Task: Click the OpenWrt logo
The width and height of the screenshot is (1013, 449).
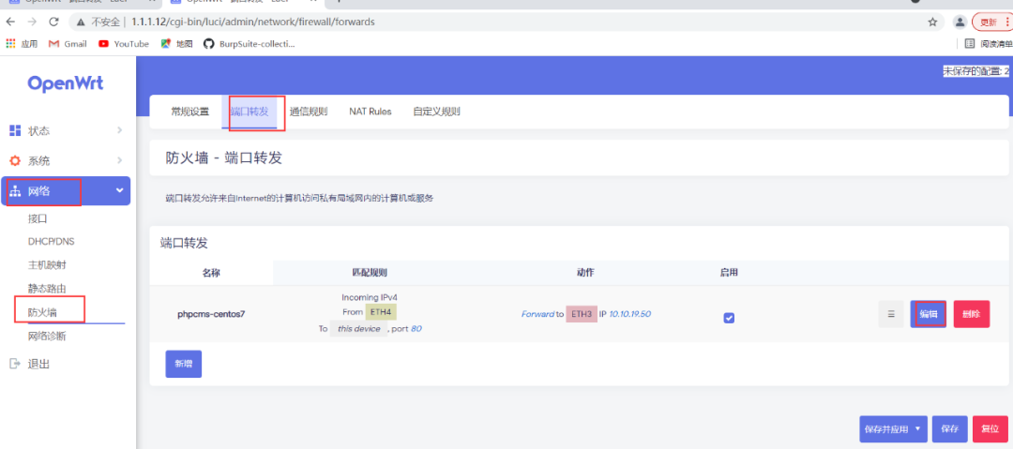Action: pos(66,84)
